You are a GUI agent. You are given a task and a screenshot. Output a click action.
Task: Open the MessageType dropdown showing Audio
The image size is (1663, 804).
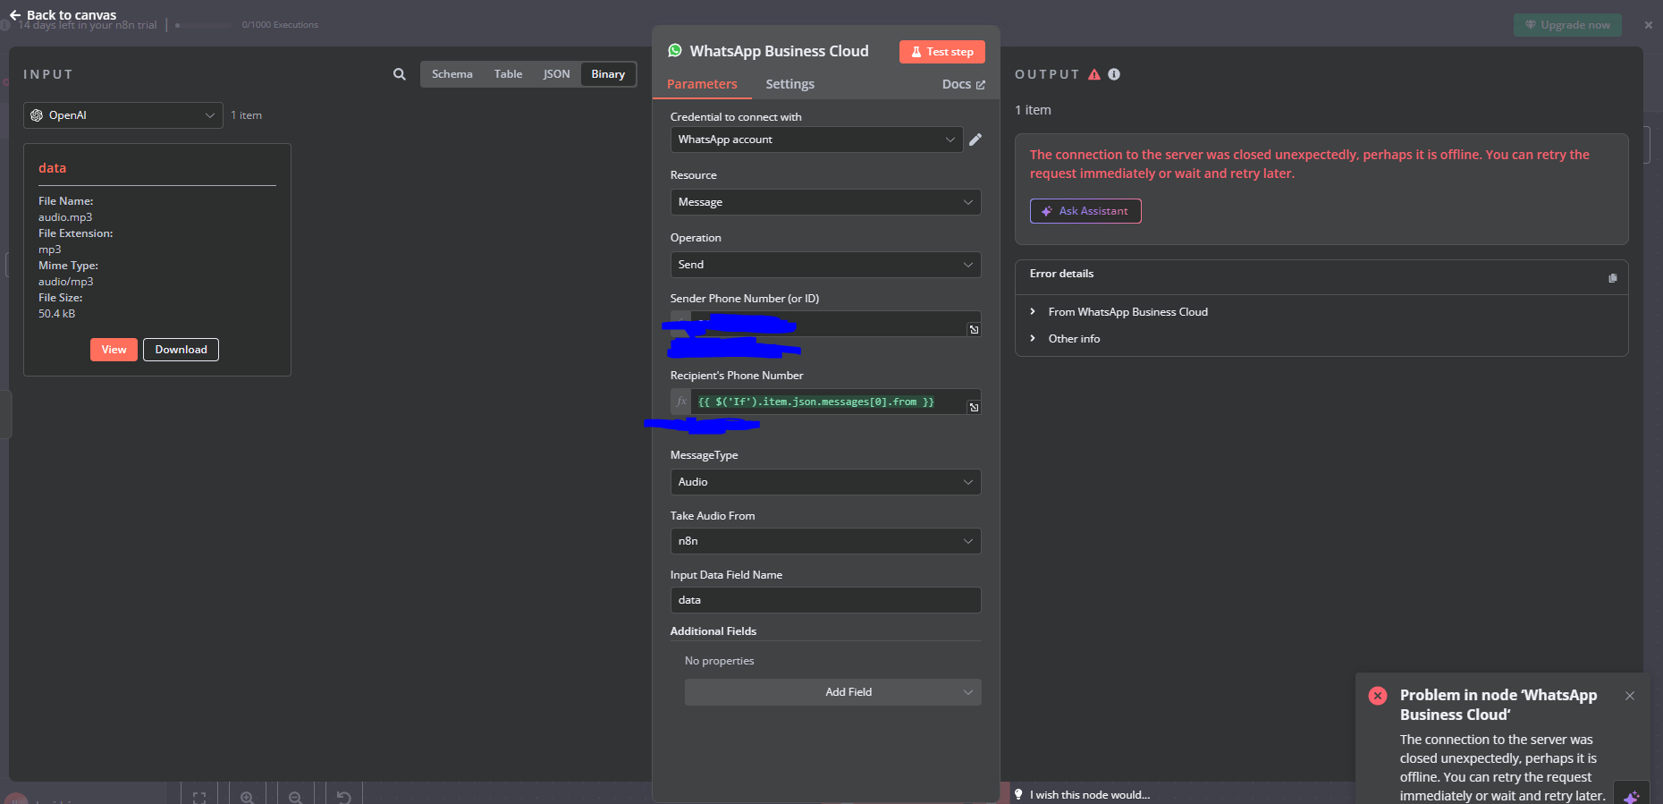click(825, 482)
